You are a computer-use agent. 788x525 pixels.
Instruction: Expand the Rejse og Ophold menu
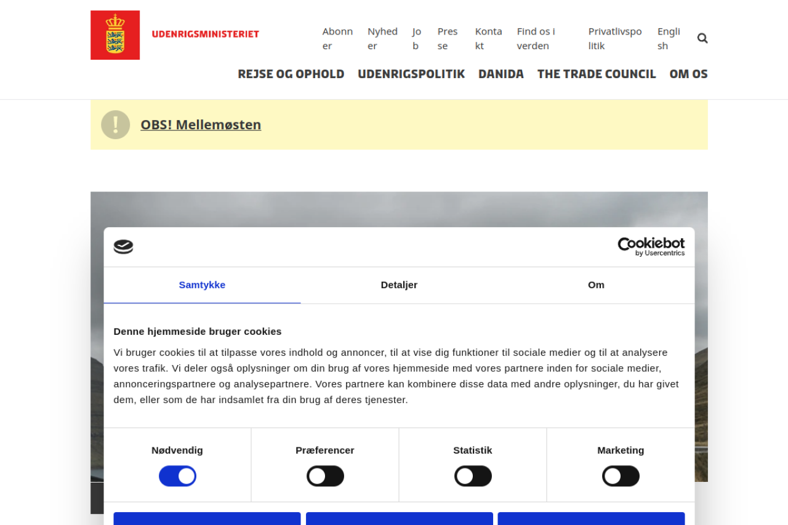pyautogui.click(x=291, y=74)
